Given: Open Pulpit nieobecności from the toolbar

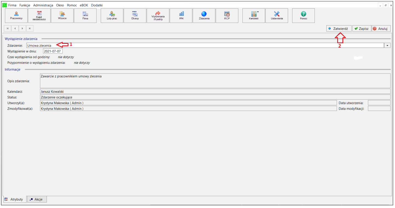Looking at the screenshot, I should pyautogui.click(x=39, y=16).
